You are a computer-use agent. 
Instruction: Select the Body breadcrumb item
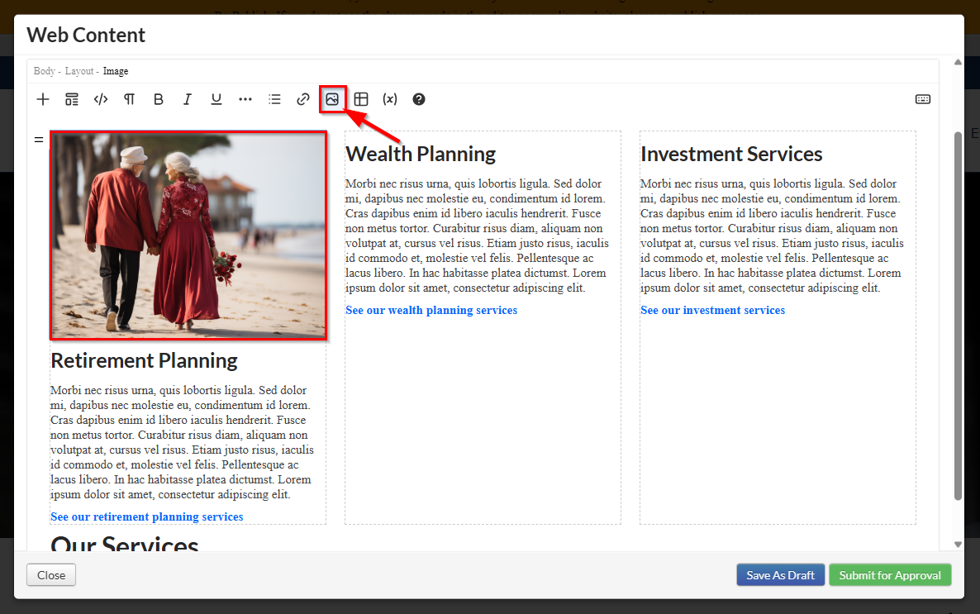(45, 71)
